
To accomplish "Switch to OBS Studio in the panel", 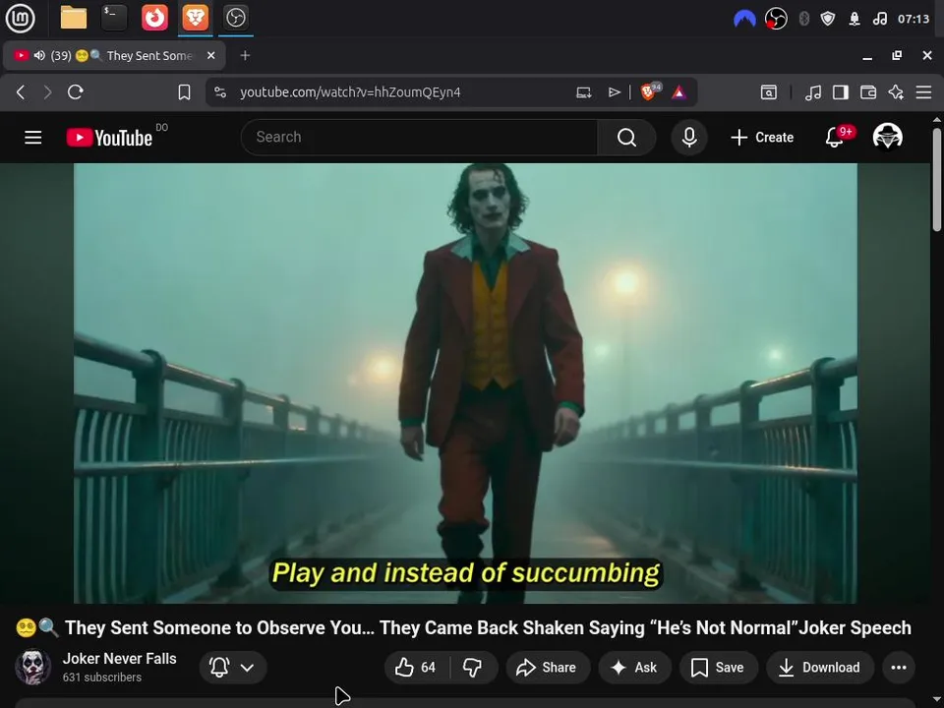I will pyautogui.click(x=235, y=18).
